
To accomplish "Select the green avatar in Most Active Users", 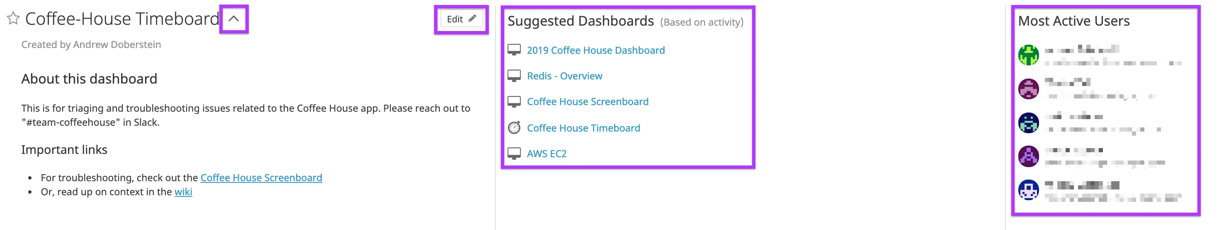I will coord(1028,55).
